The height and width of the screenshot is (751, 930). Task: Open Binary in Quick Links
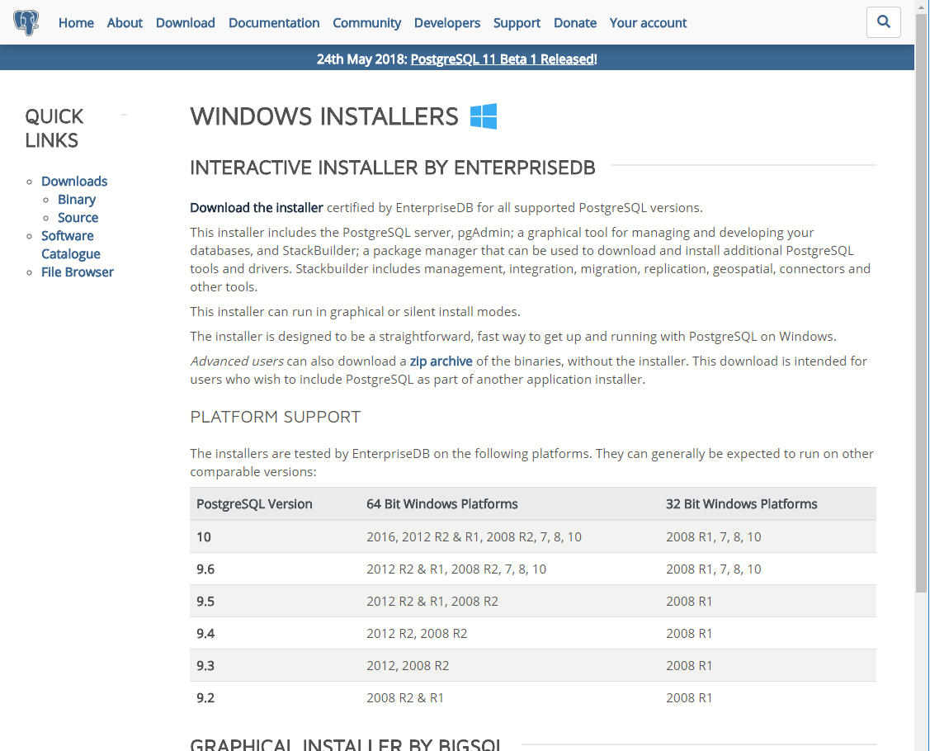coord(77,200)
